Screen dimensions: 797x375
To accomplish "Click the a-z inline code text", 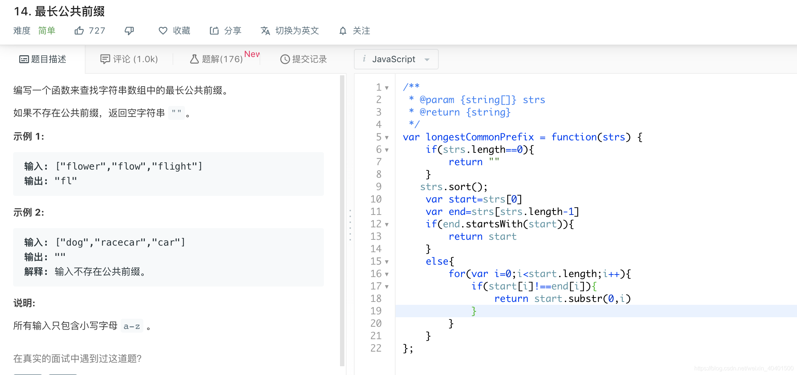I will pyautogui.click(x=132, y=326).
